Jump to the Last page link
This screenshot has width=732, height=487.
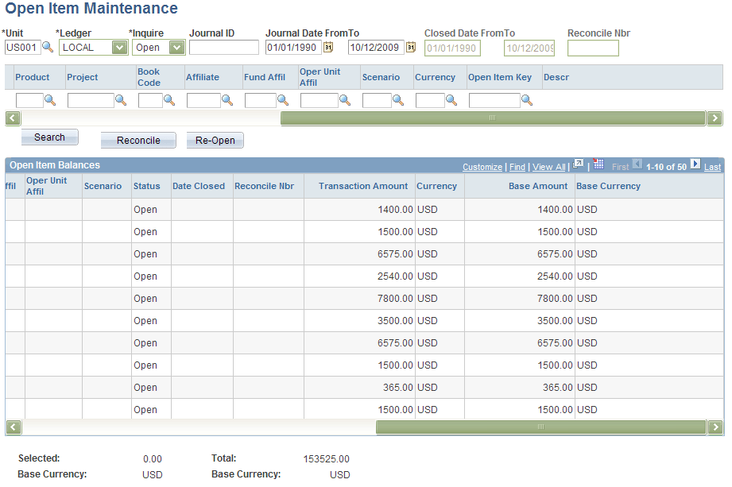[x=712, y=167]
